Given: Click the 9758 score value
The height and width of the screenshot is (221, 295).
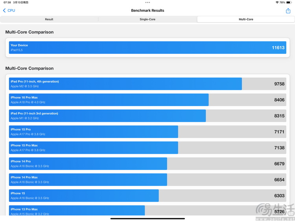Looking at the screenshot, I should pyautogui.click(x=279, y=84).
